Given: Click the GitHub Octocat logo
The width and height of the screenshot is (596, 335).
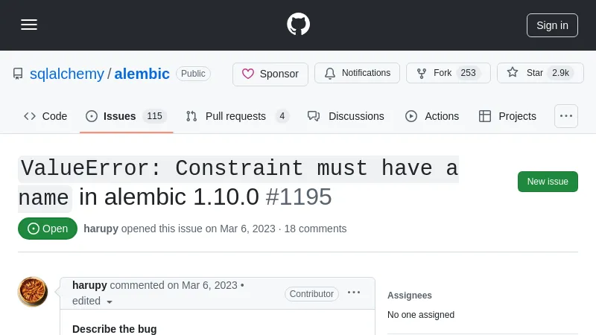Looking at the screenshot, I should (298, 25).
